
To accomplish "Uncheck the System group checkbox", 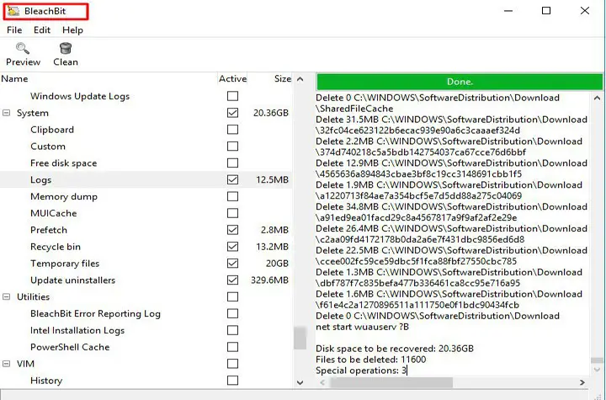I will coord(232,113).
